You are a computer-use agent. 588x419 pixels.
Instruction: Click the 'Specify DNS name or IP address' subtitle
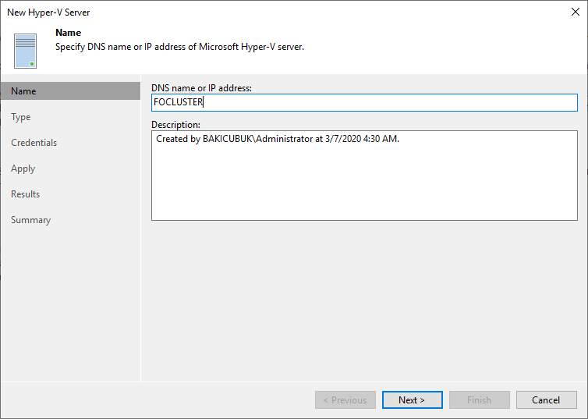(x=179, y=47)
